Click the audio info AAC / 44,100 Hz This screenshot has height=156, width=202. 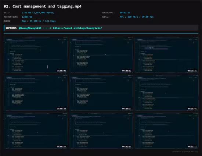click(x=39, y=21)
